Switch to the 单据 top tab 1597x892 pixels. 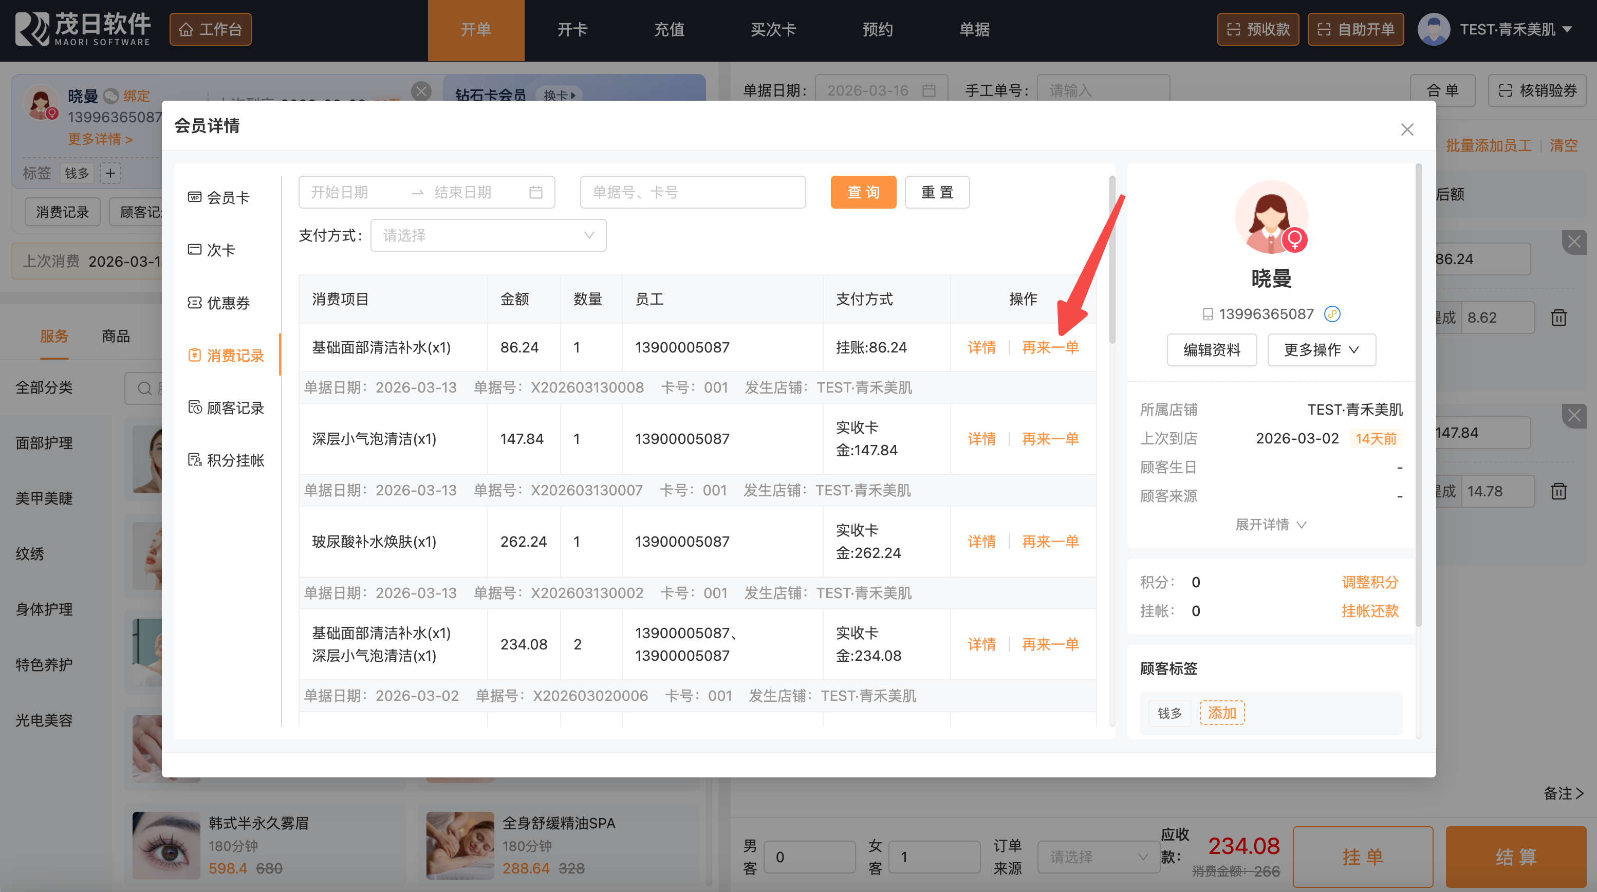[x=974, y=30]
